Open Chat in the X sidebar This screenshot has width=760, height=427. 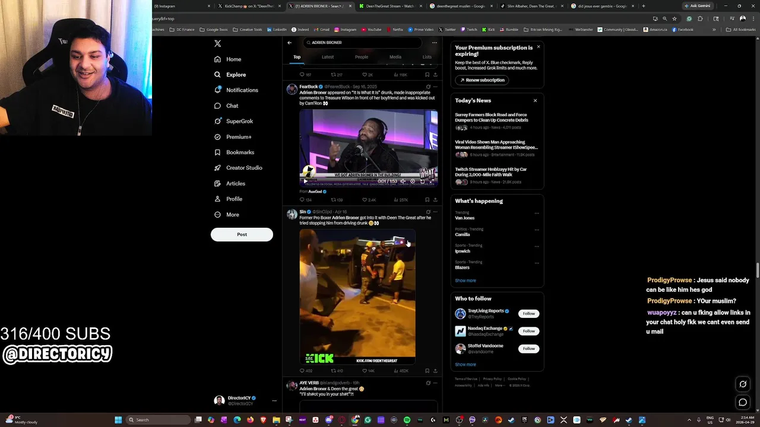(x=226, y=106)
